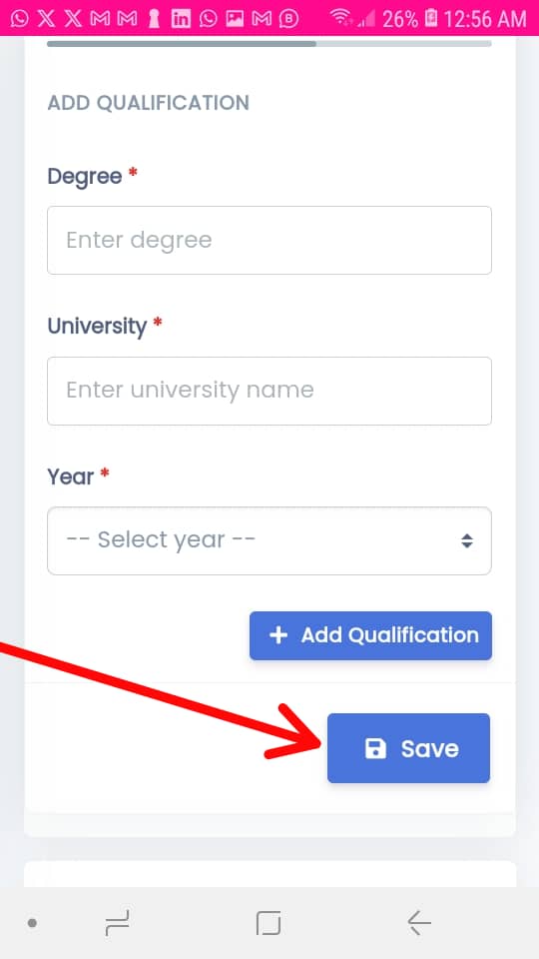Click the Save button text
Image resolution: width=539 pixels, height=959 pixels.
429,748
